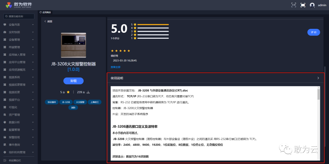Click the 火灾报警 tag
This screenshot has height=164, width=329.
pyautogui.click(x=80, y=102)
